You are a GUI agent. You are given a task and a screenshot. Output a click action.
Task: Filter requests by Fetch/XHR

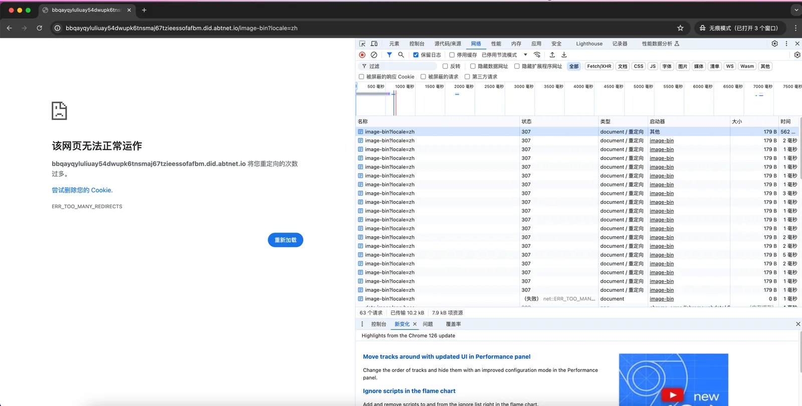(x=599, y=66)
